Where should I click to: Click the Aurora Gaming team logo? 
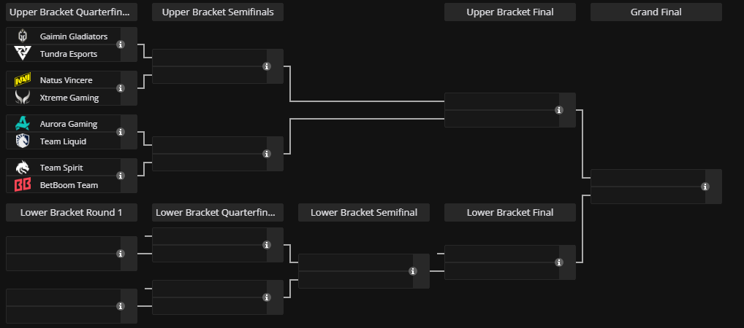coord(23,124)
